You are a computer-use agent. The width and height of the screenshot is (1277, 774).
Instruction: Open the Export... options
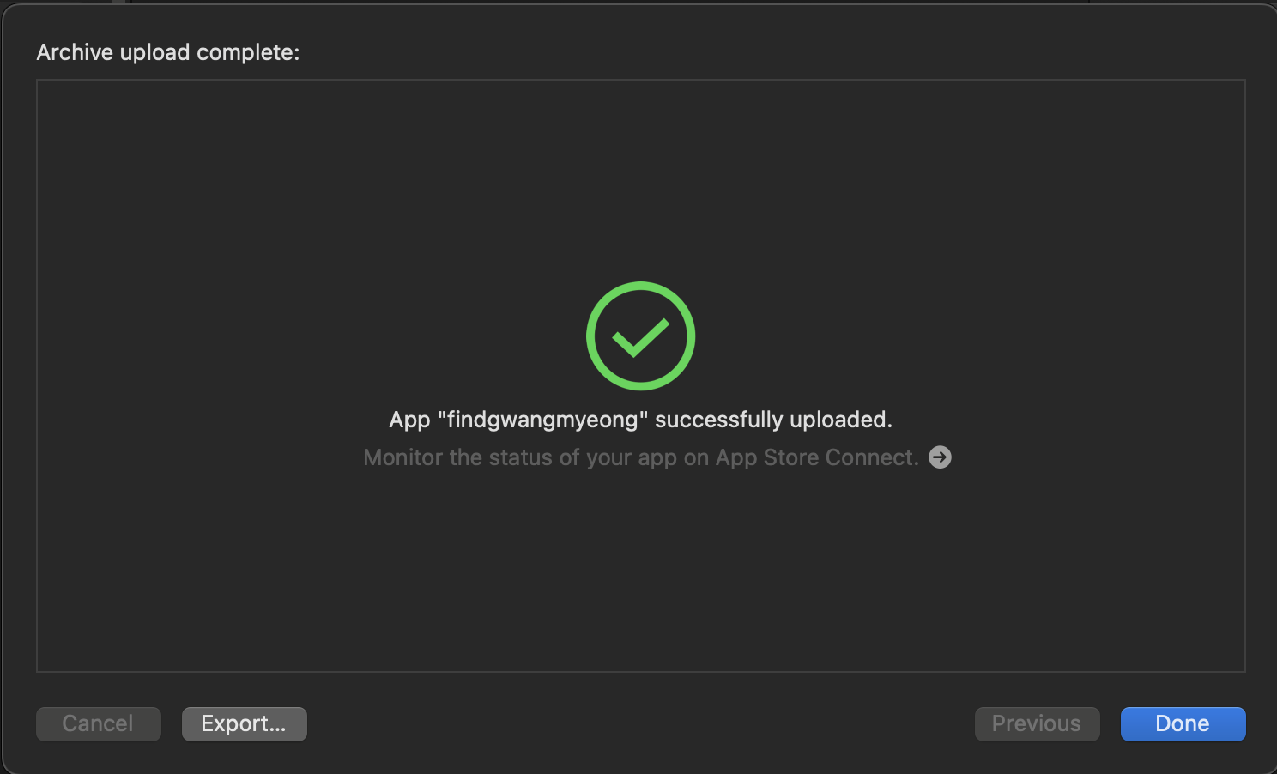(x=244, y=723)
